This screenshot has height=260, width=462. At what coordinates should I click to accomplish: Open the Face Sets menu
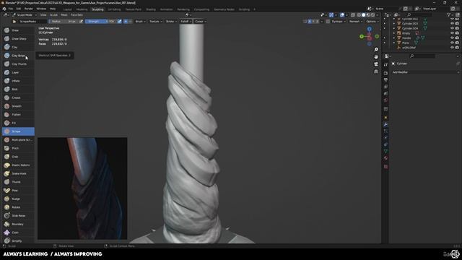[x=77, y=14]
